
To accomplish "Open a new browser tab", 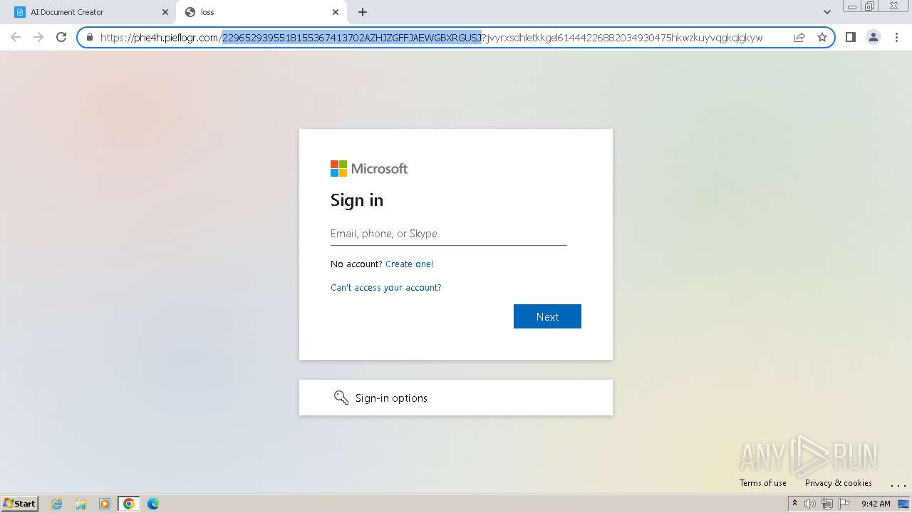I will pyautogui.click(x=363, y=12).
